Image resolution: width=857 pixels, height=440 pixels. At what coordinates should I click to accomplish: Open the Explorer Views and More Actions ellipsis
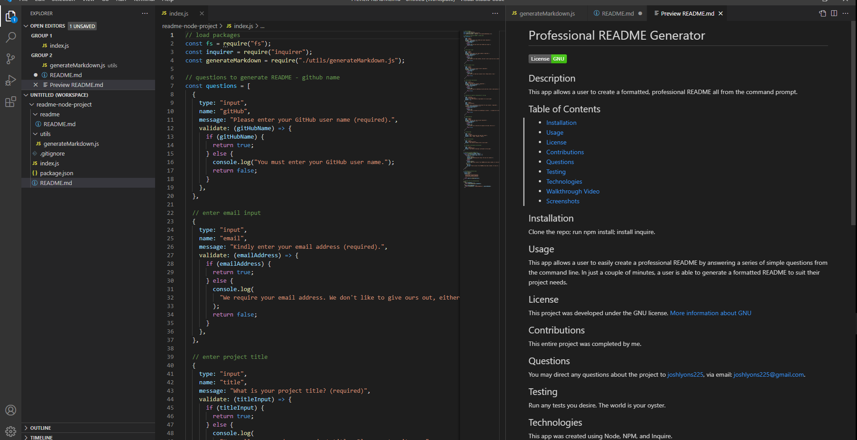coord(145,13)
